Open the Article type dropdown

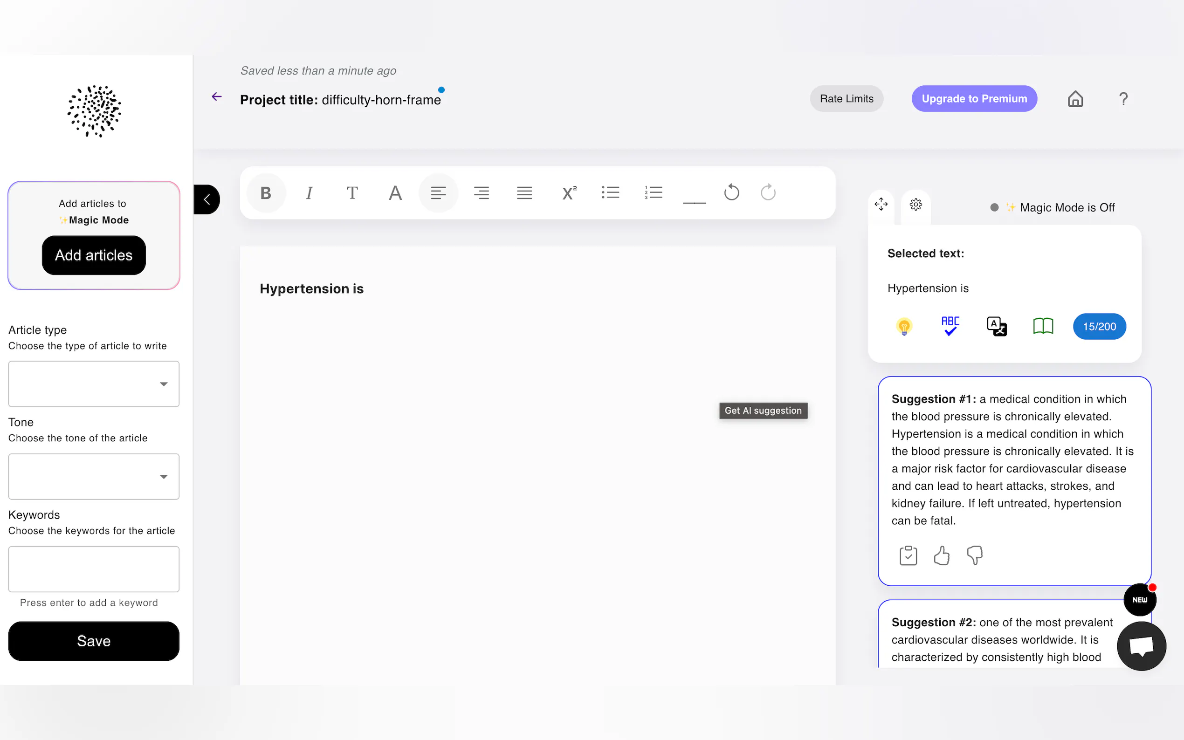(x=94, y=384)
